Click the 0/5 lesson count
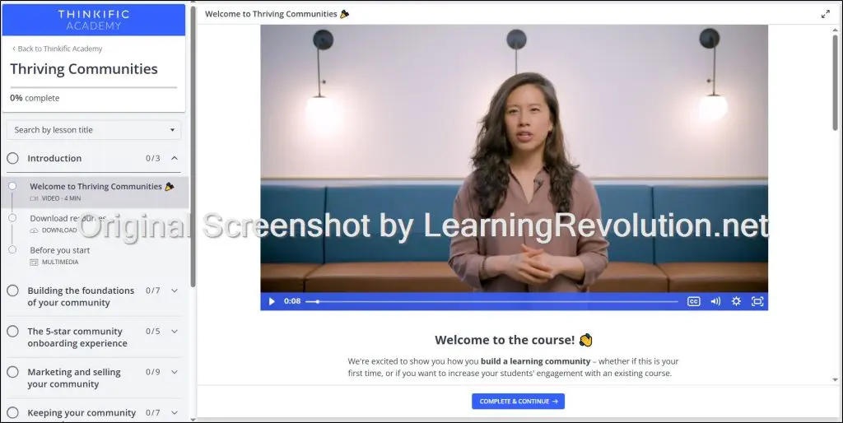The width and height of the screenshot is (843, 423). (x=152, y=331)
